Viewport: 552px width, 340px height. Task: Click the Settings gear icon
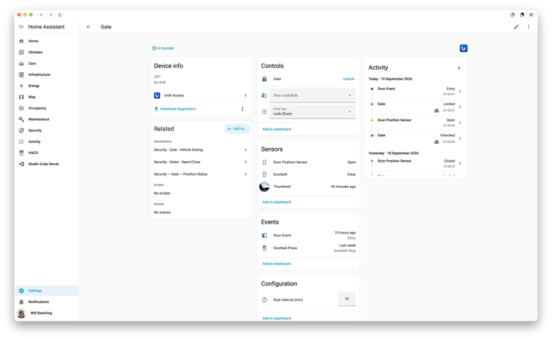[21, 291]
